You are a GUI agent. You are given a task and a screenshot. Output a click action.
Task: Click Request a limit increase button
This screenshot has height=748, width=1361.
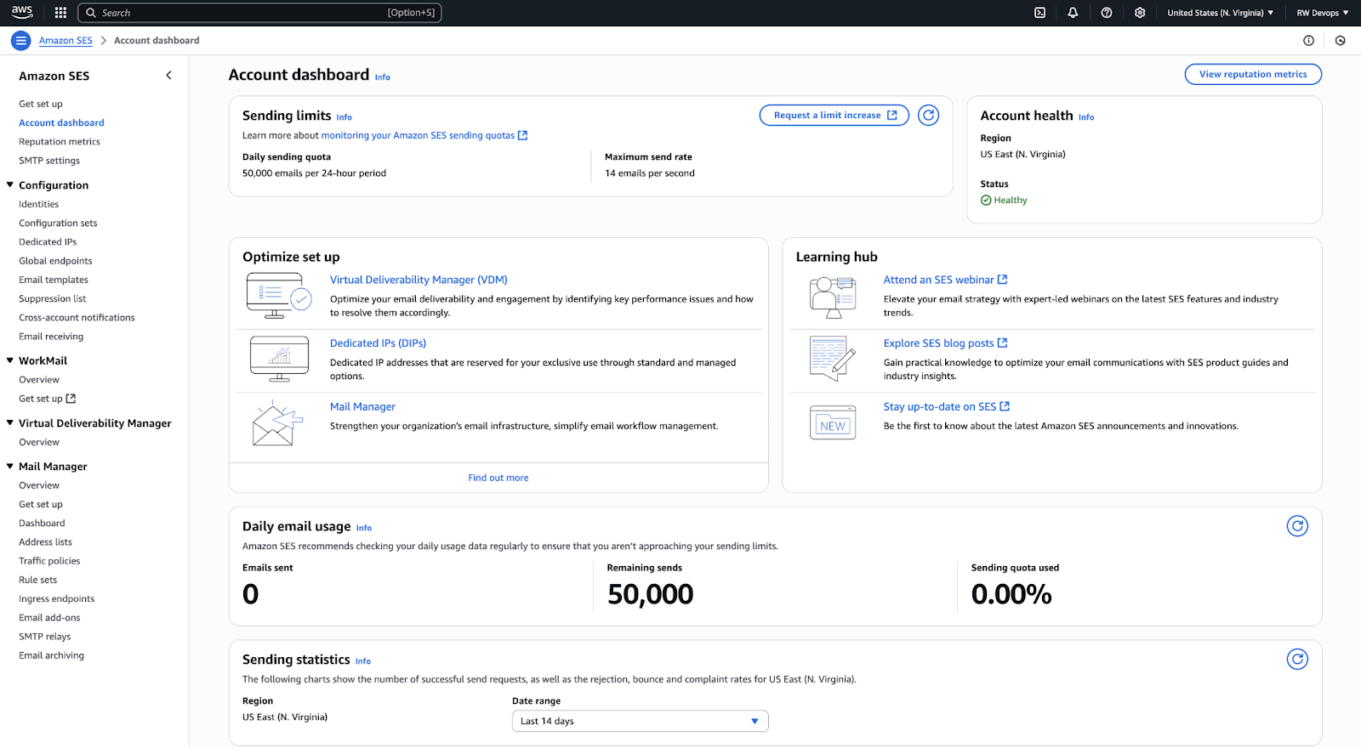pos(834,116)
